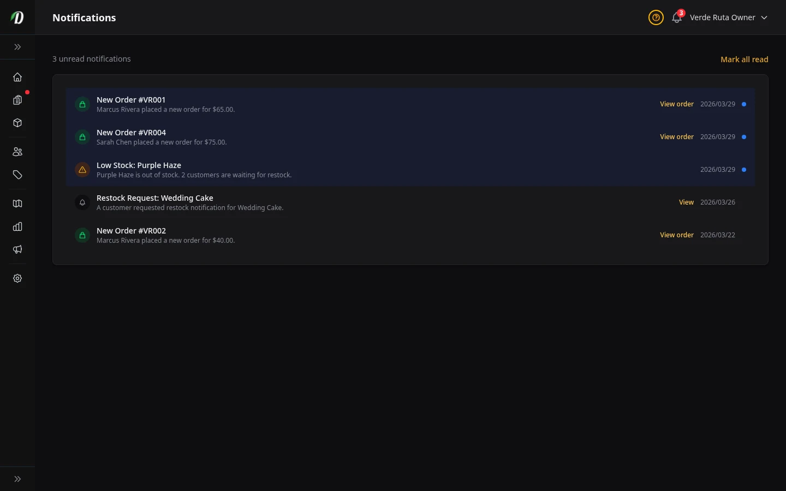Click Mark all read

point(745,59)
